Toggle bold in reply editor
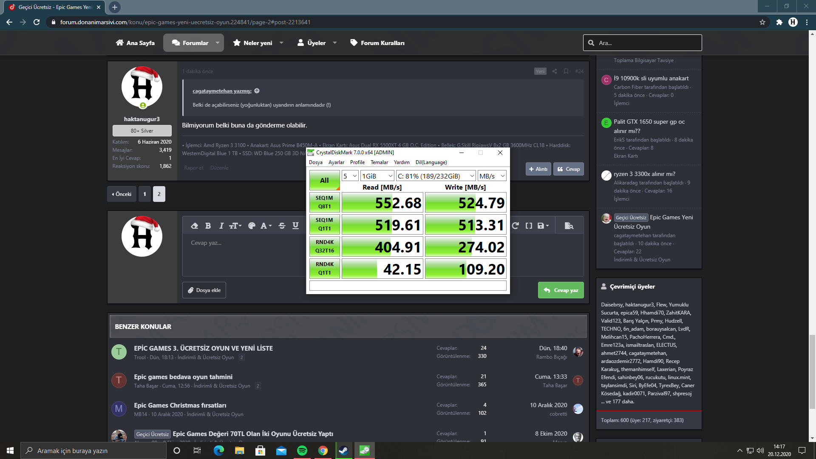This screenshot has height=459, width=816. point(208,226)
